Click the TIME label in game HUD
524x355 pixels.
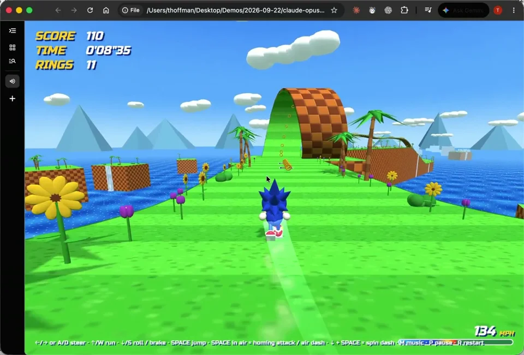point(51,50)
